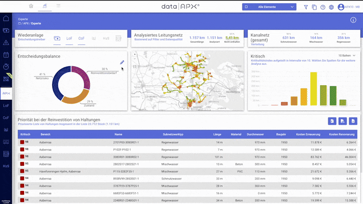Select the APX item in left sidebar

click(x=6, y=93)
